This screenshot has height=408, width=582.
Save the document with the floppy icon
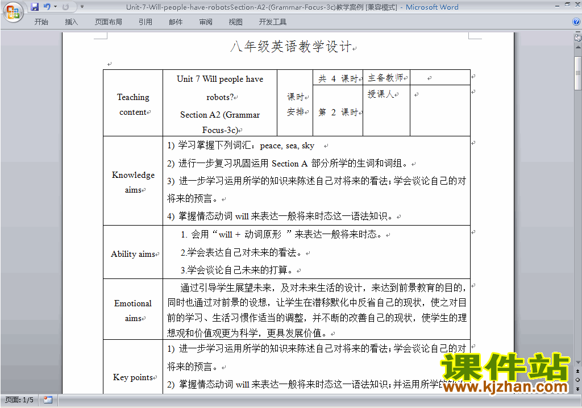pyautogui.click(x=35, y=7)
